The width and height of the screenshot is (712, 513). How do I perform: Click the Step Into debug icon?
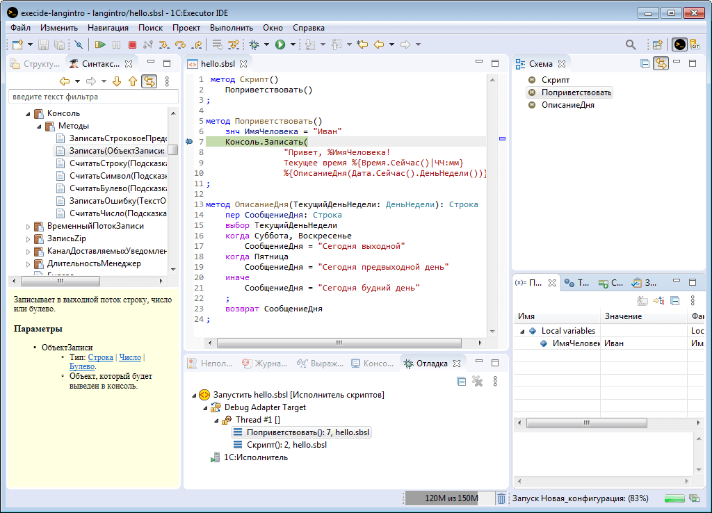(164, 44)
